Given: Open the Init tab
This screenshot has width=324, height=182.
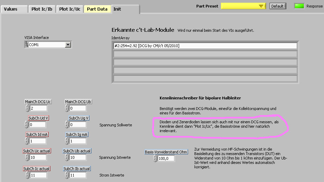Looking at the screenshot, I should point(117,9).
